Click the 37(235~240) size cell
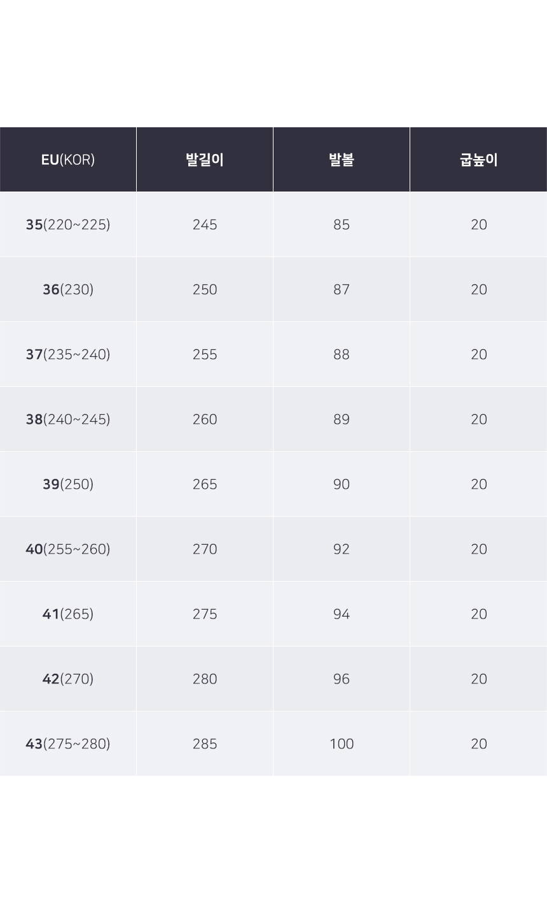Screen dimensions: 547x903 (68, 354)
